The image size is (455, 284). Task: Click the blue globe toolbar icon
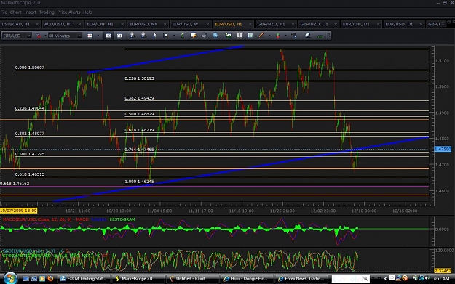coord(215,36)
